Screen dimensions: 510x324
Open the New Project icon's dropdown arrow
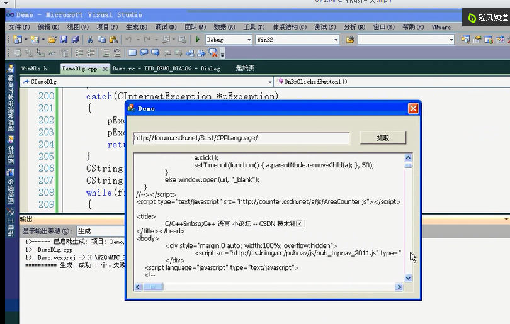pyautogui.click(x=26, y=40)
